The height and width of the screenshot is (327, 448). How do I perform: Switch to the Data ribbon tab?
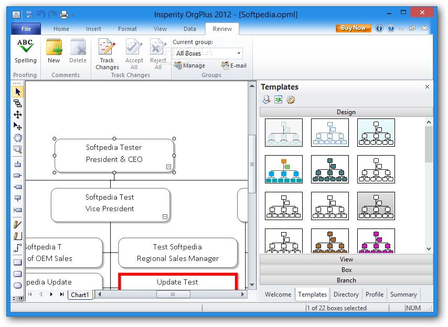pyautogui.click(x=190, y=29)
